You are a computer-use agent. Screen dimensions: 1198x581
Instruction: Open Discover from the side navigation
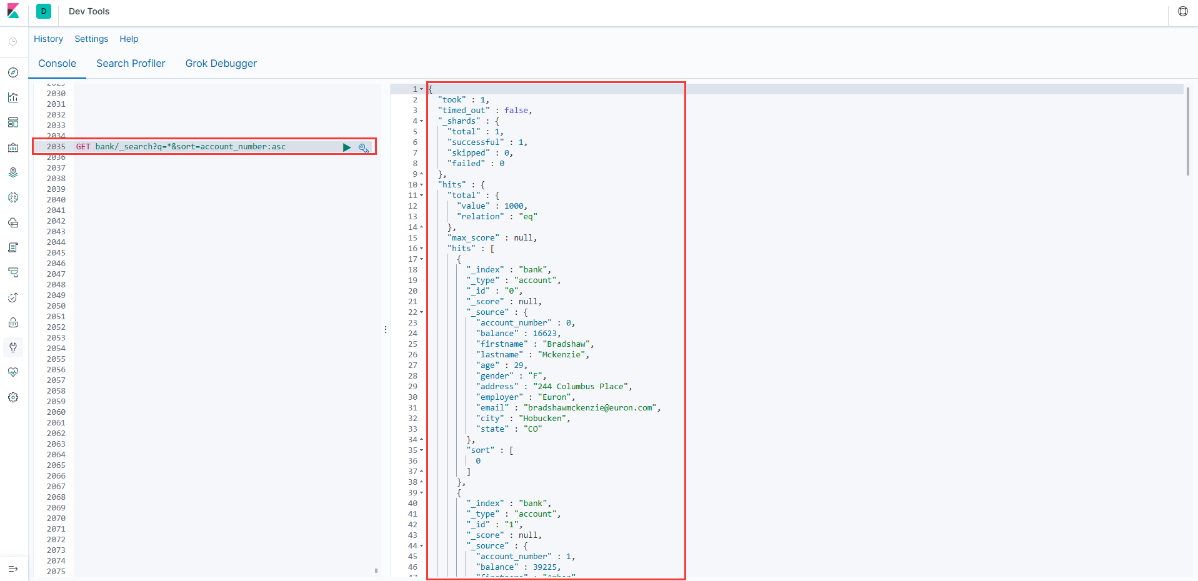click(x=13, y=72)
